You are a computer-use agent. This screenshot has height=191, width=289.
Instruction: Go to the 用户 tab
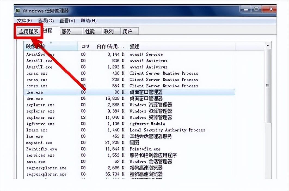[128, 31]
